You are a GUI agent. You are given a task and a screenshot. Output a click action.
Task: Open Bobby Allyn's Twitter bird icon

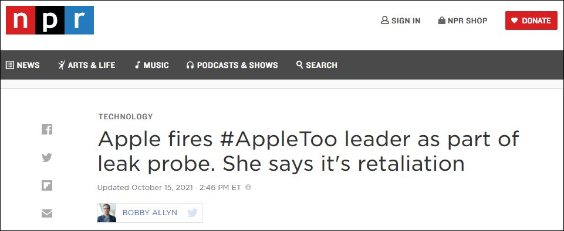tap(192, 213)
